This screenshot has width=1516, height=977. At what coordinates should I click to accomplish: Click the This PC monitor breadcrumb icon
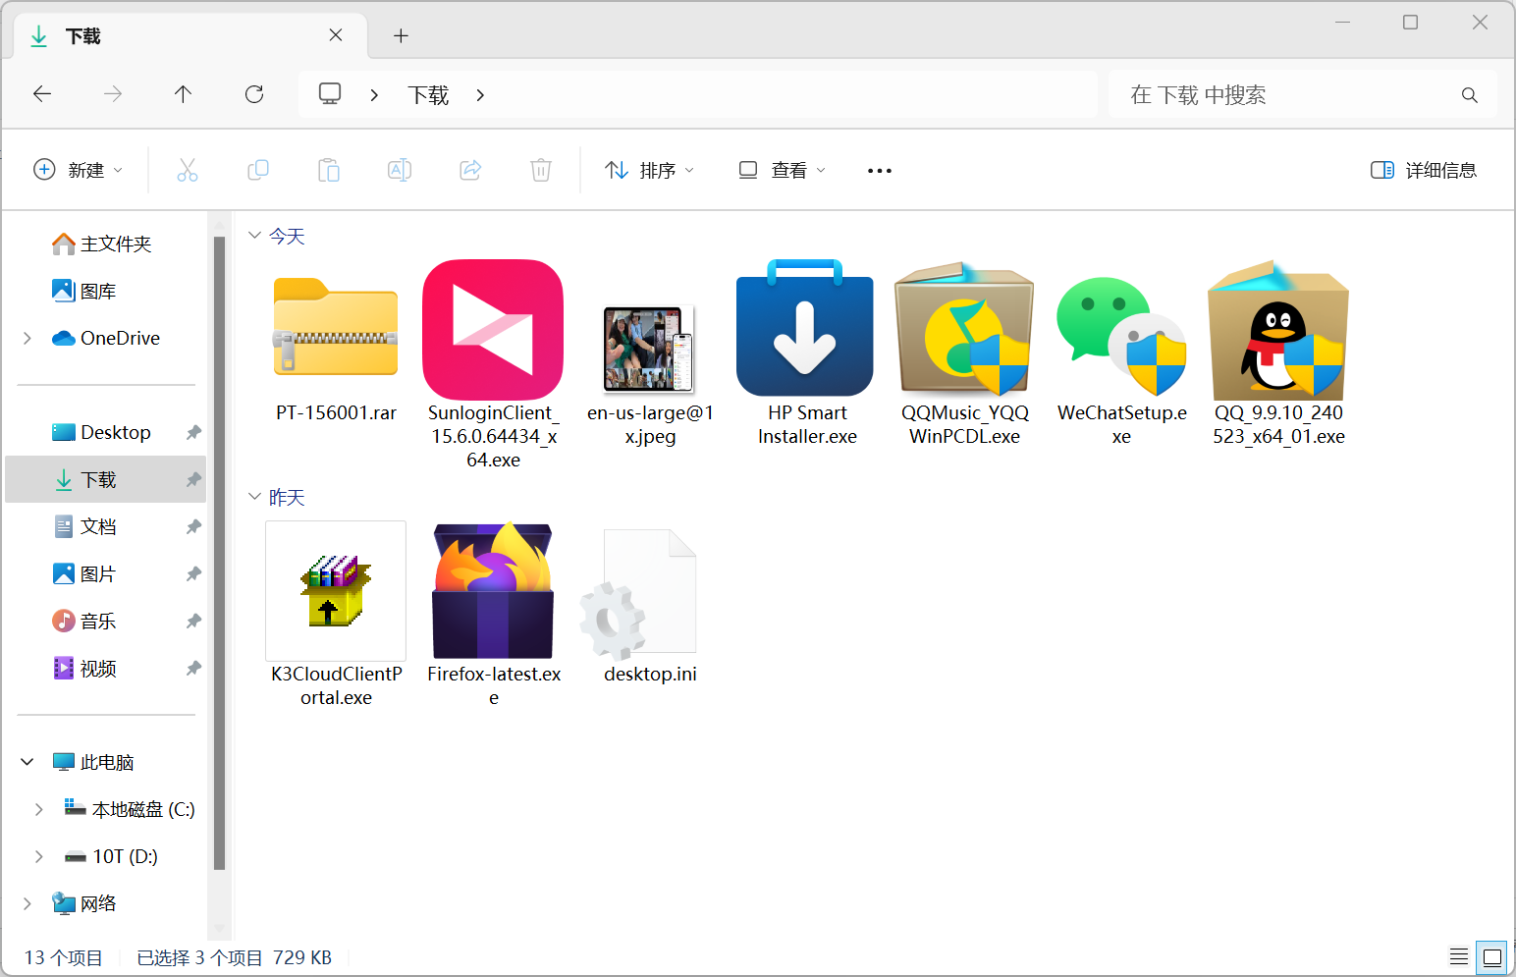(x=330, y=94)
